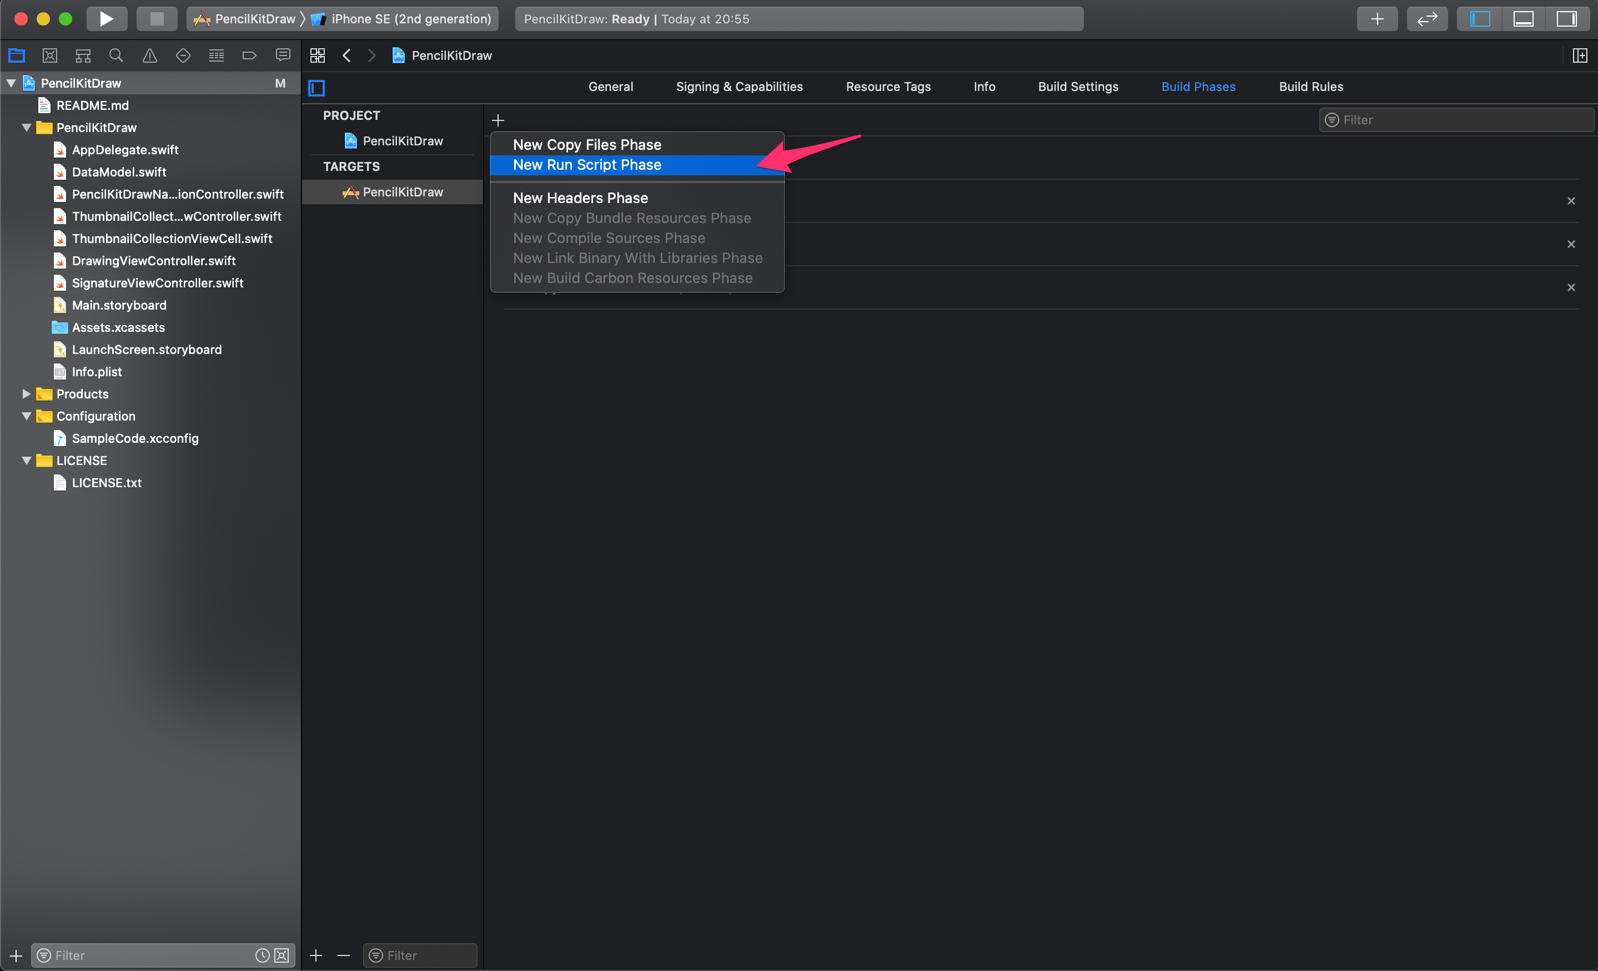Choose New Copy Files Phase
This screenshot has width=1598, height=971.
point(637,145)
